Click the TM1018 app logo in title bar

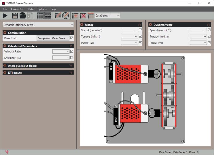click(x=4, y=3)
